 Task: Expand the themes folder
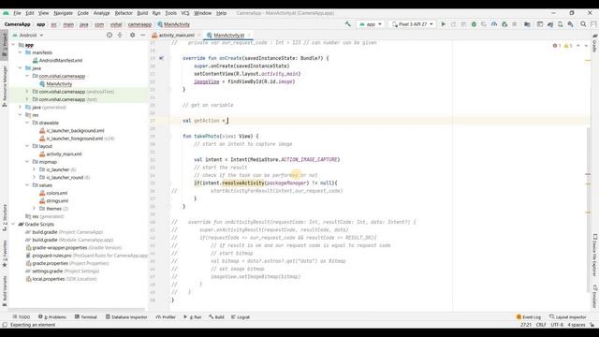(34, 208)
